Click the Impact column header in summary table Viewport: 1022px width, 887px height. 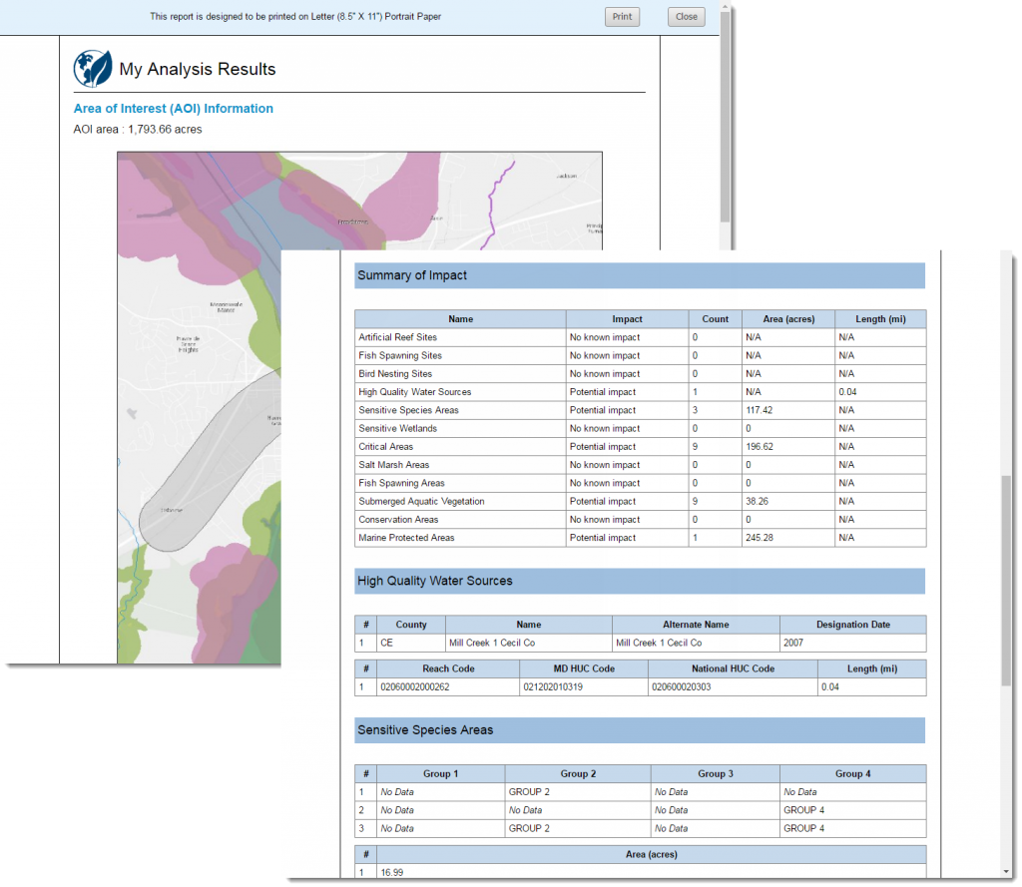pos(627,319)
